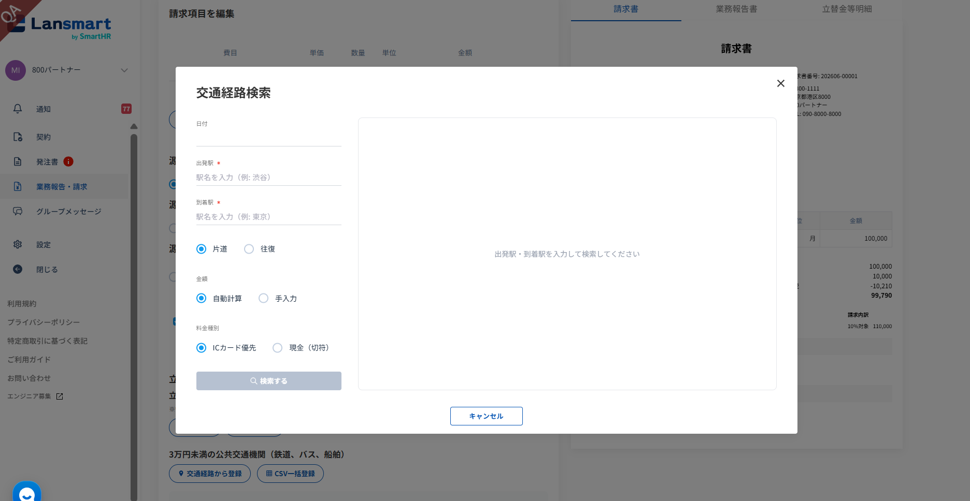Open 発注書 in the sidebar
This screenshot has height=501, width=970.
tap(47, 162)
